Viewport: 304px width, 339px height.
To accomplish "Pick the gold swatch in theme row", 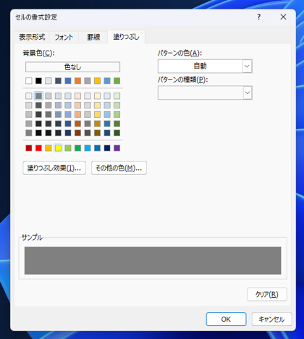I will click(97, 81).
